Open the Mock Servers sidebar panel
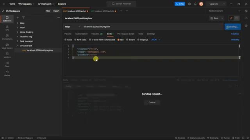Screen dimensions: 250x140 click(7, 46)
